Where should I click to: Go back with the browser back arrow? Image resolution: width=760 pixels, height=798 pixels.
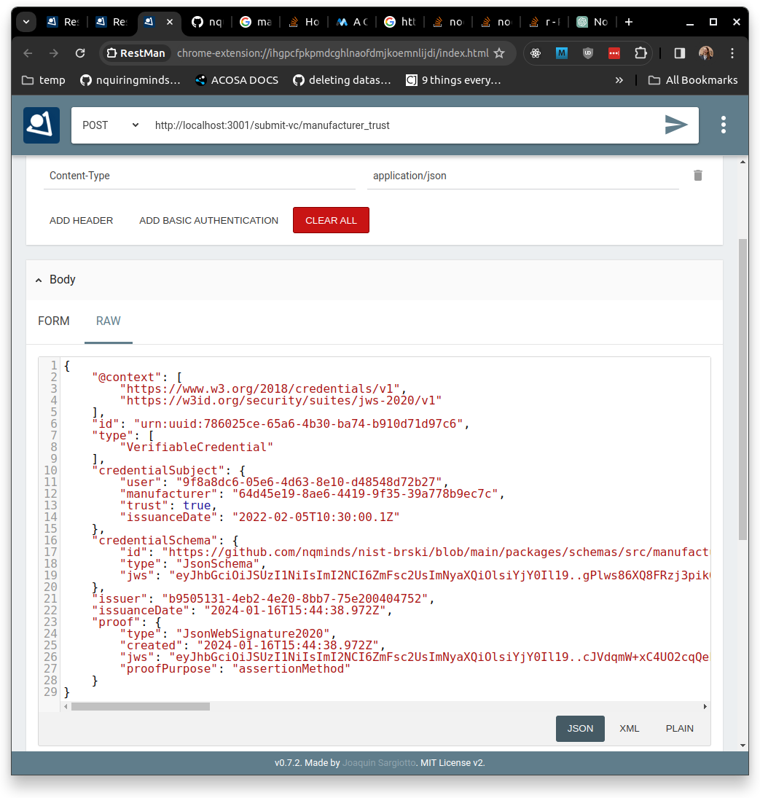[x=28, y=53]
